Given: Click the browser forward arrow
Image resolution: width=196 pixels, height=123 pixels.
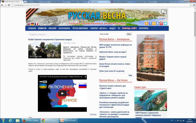Looking at the screenshot, I should pyautogui.click(x=6, y=5).
